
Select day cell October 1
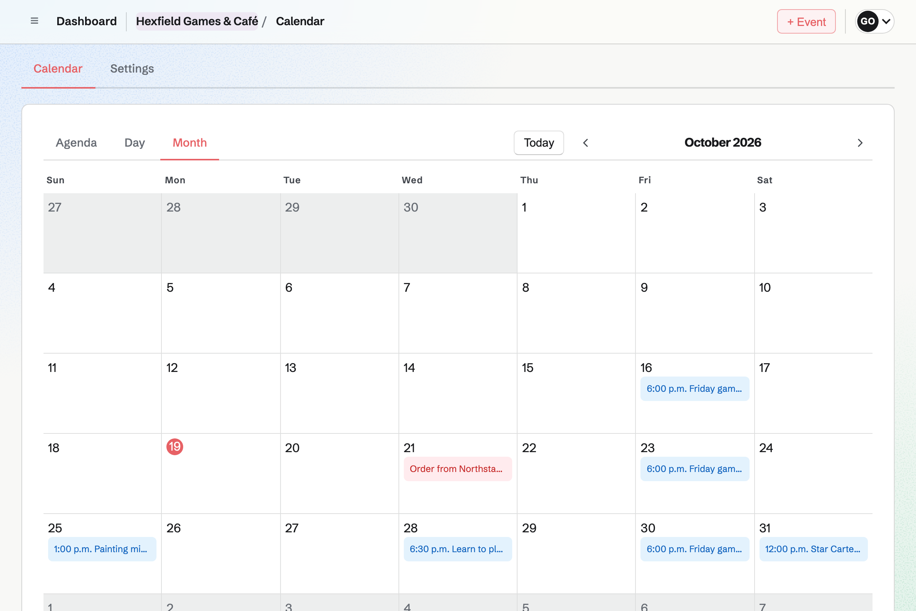(x=576, y=233)
